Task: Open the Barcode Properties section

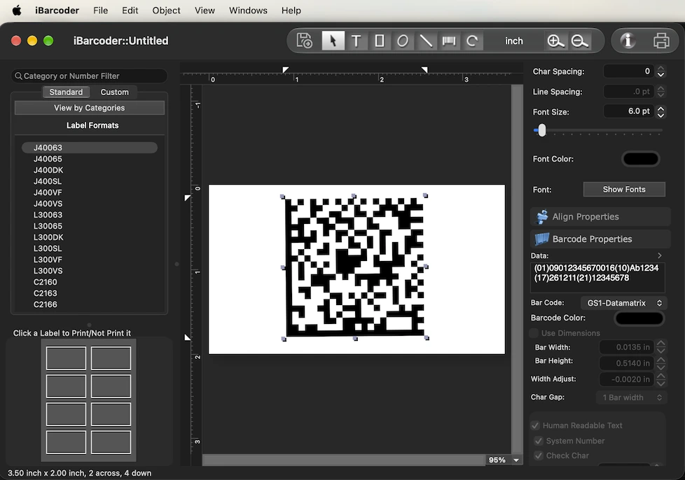Action: point(600,239)
